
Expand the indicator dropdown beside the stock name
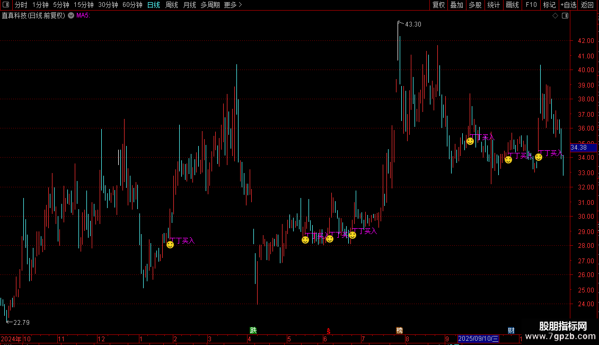[71, 15]
